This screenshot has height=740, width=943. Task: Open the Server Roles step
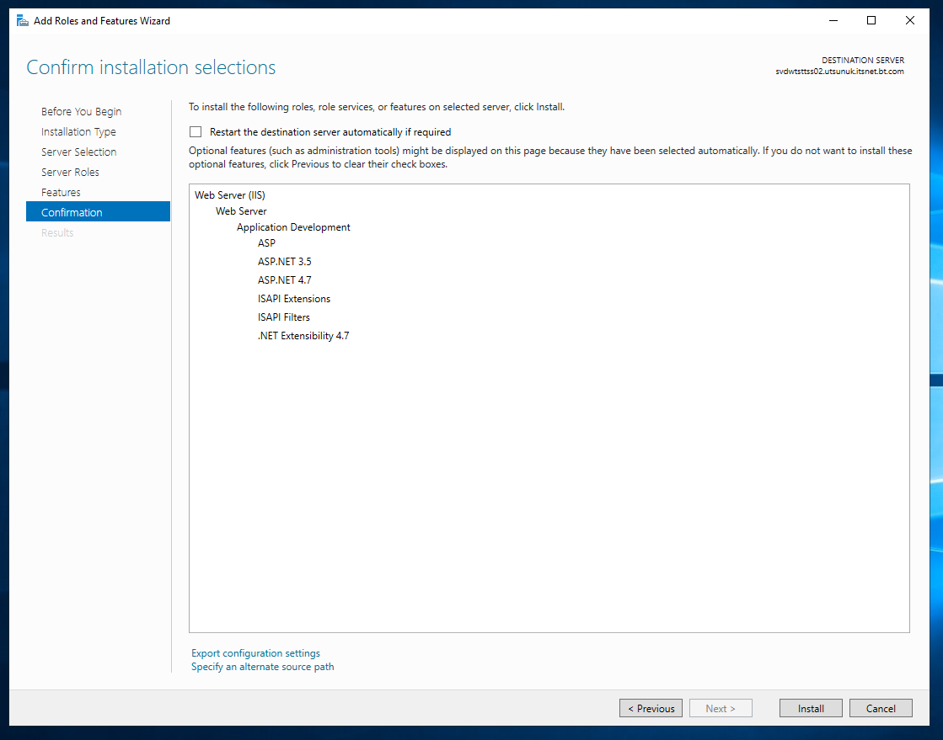click(70, 172)
